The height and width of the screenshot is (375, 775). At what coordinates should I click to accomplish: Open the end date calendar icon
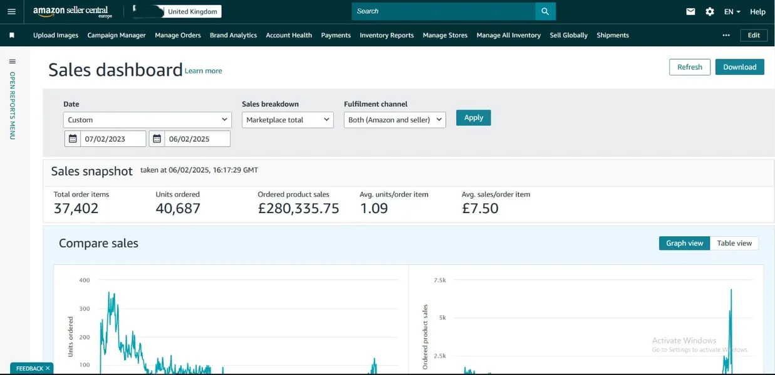157,139
